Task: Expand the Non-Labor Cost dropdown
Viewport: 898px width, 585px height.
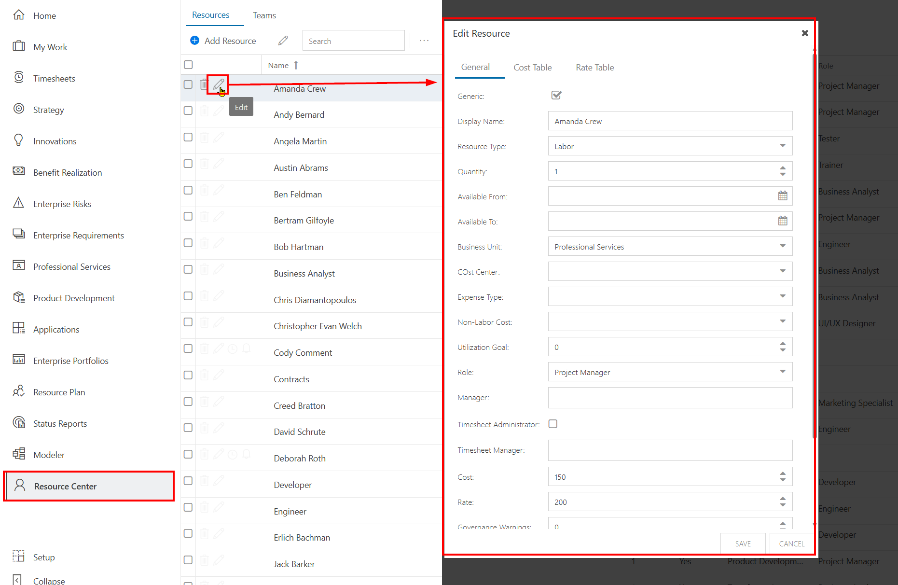Action: point(783,321)
